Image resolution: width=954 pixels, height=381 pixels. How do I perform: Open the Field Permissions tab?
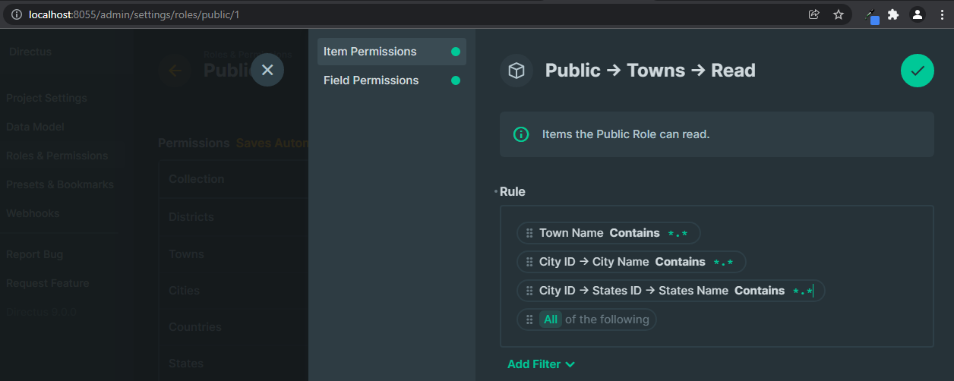392,80
